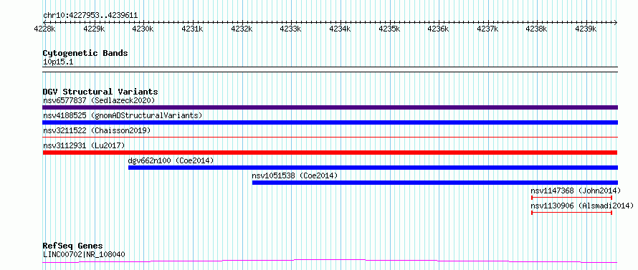The width and height of the screenshot is (638, 270).
Task: Click the 4238k ruler tick label
Action: click(x=537, y=29)
